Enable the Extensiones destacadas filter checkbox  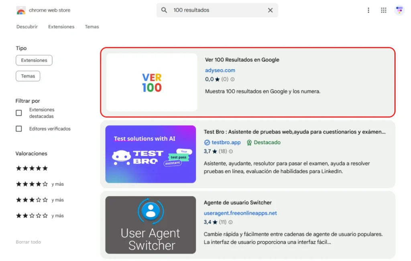[x=19, y=113]
